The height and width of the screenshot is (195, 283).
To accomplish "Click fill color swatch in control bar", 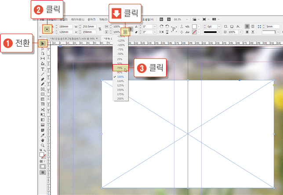I will (194, 26).
